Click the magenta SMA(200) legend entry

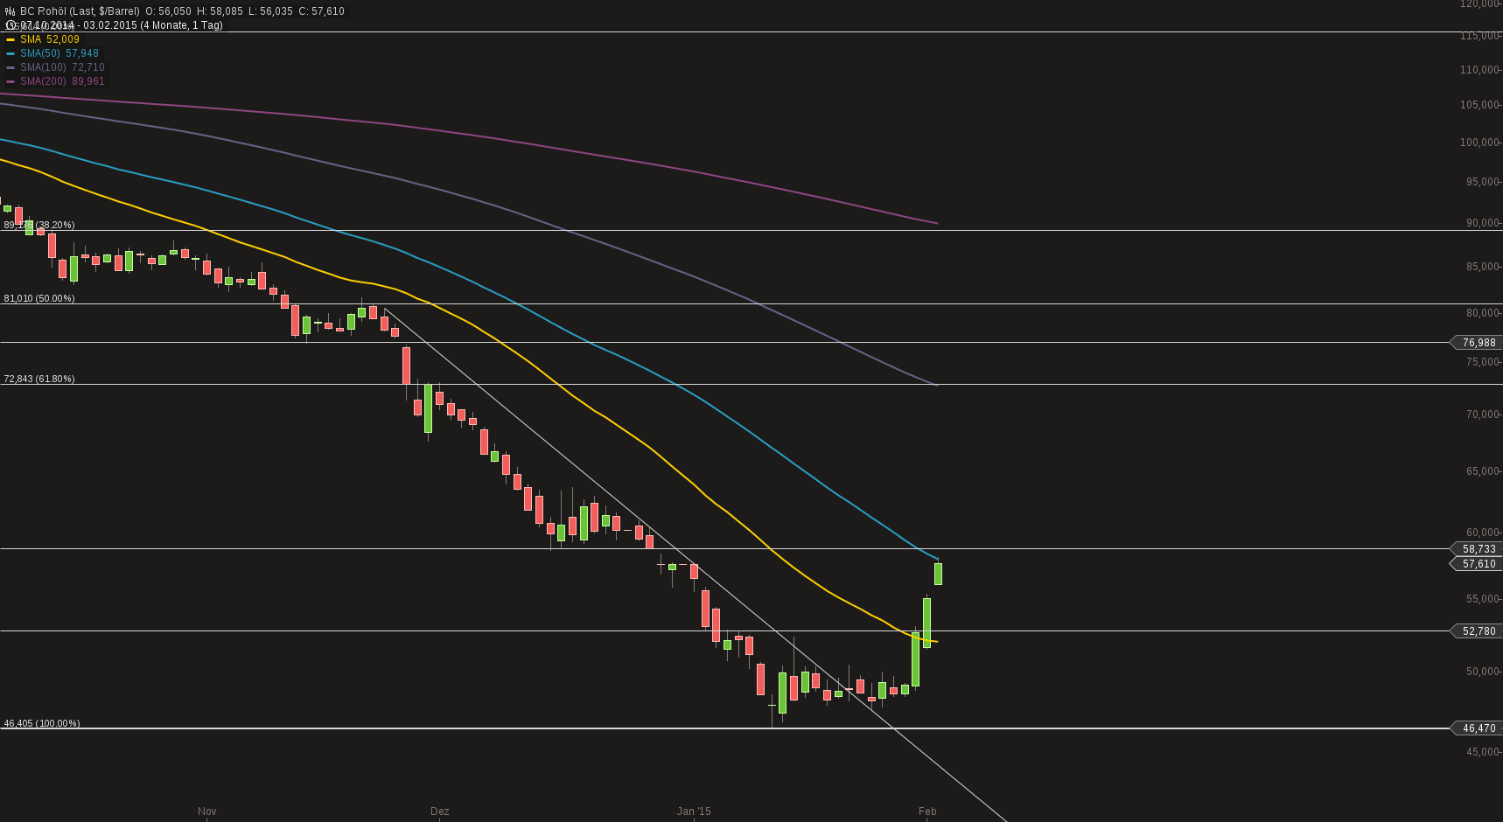click(55, 81)
